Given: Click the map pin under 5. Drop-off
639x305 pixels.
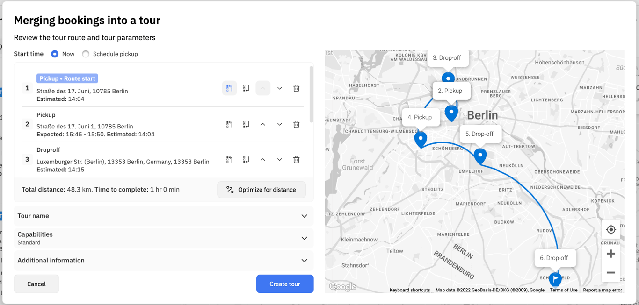Looking at the screenshot, I should pyautogui.click(x=480, y=156).
